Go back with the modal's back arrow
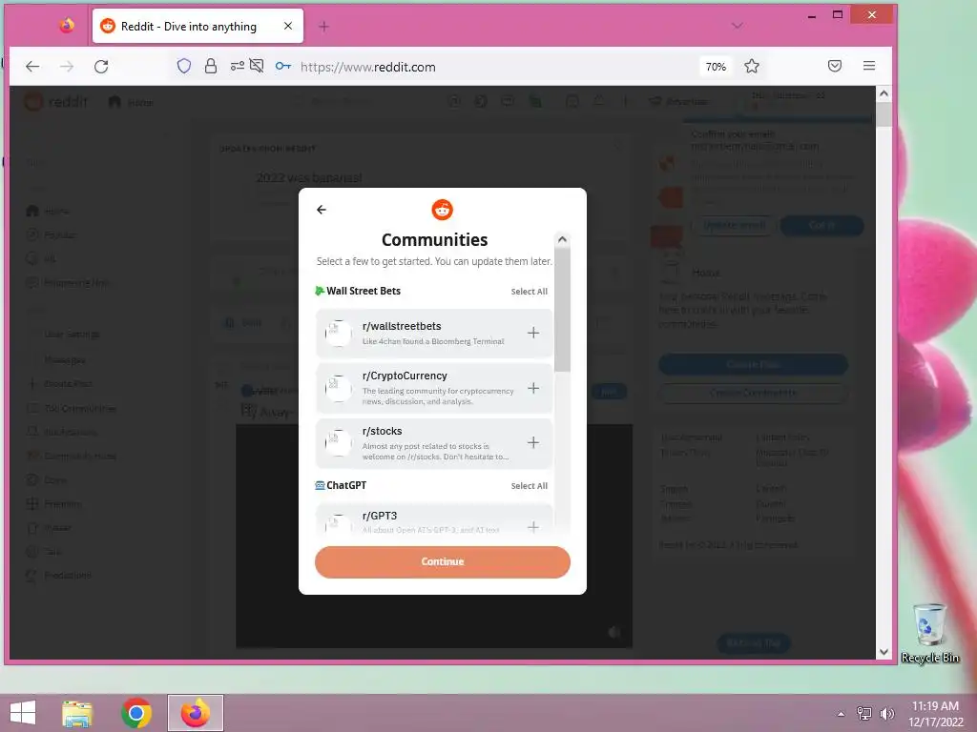This screenshot has width=977, height=732. click(322, 210)
